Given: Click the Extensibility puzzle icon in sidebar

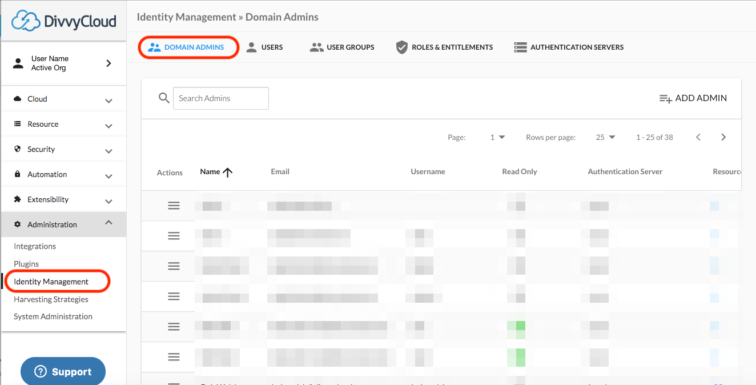Looking at the screenshot, I should (17, 199).
